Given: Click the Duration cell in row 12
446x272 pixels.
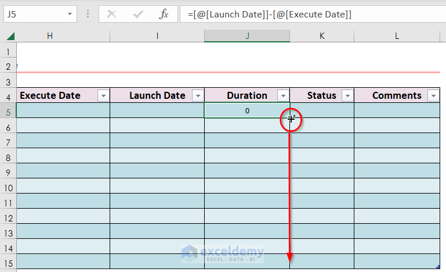Looking at the screenshot, I should click(x=247, y=216).
